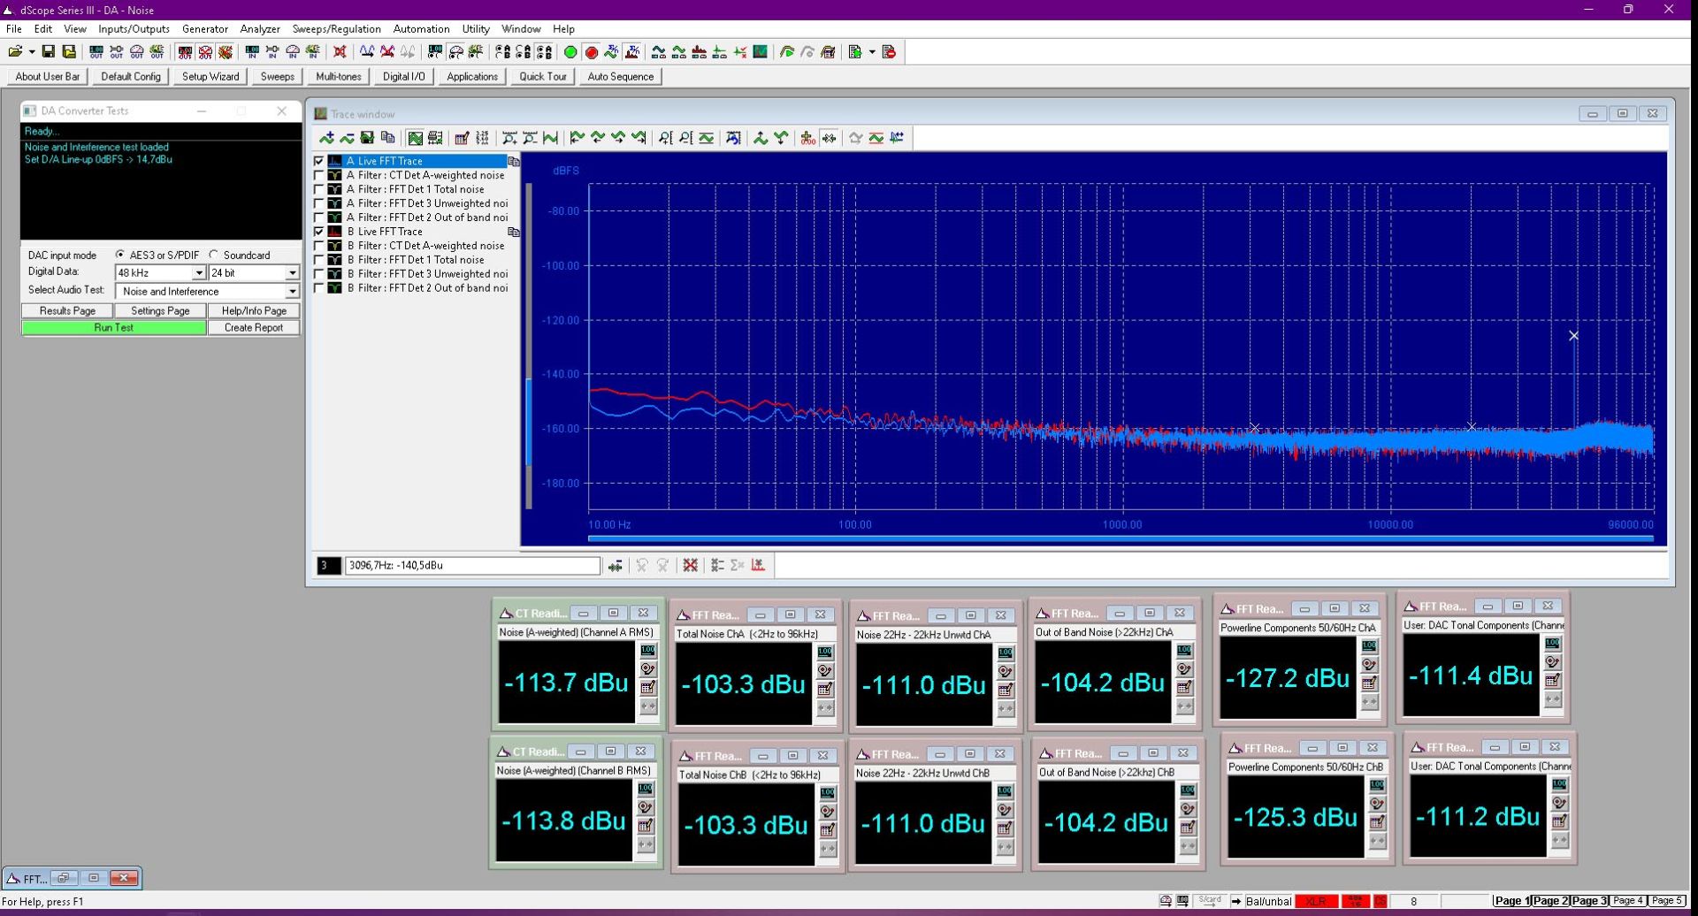The height and width of the screenshot is (916, 1698).
Task: Open the Results Page button
Action: tap(67, 311)
